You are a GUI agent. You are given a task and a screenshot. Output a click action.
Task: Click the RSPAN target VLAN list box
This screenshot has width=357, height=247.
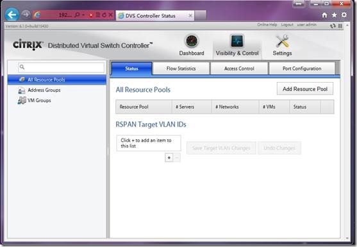point(149,143)
